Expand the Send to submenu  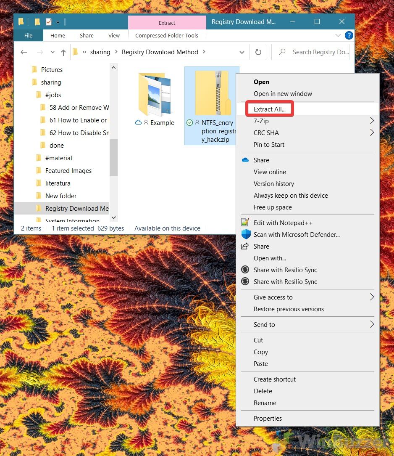(x=372, y=324)
